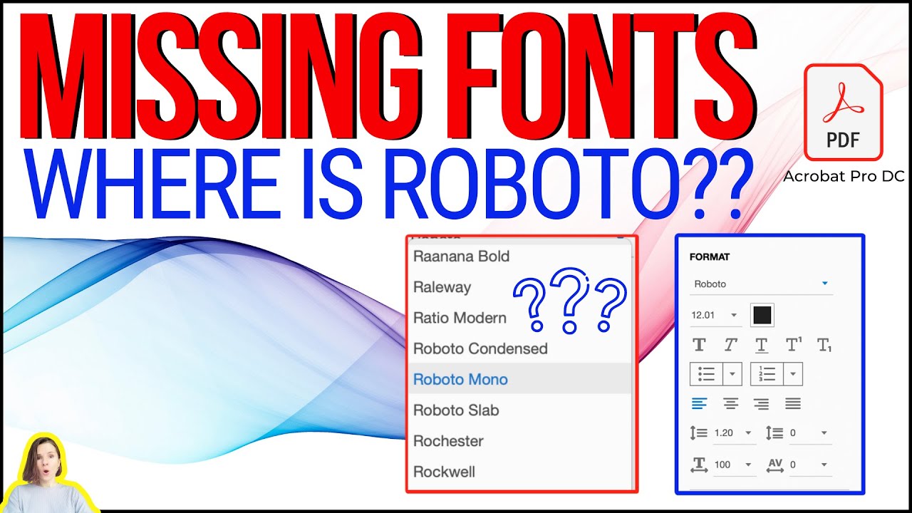Apply Underline text style in Format panel
This screenshot has height=513, width=912.
[x=762, y=346]
